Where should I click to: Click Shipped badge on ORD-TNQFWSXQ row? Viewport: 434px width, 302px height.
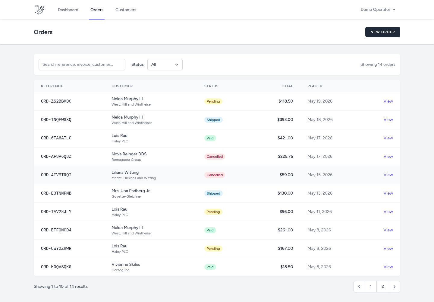coord(213,120)
